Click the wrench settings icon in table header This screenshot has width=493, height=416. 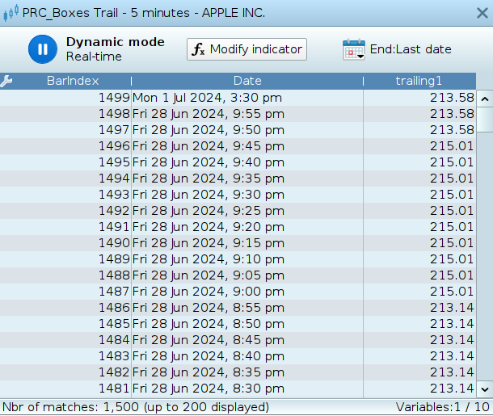click(x=6, y=81)
